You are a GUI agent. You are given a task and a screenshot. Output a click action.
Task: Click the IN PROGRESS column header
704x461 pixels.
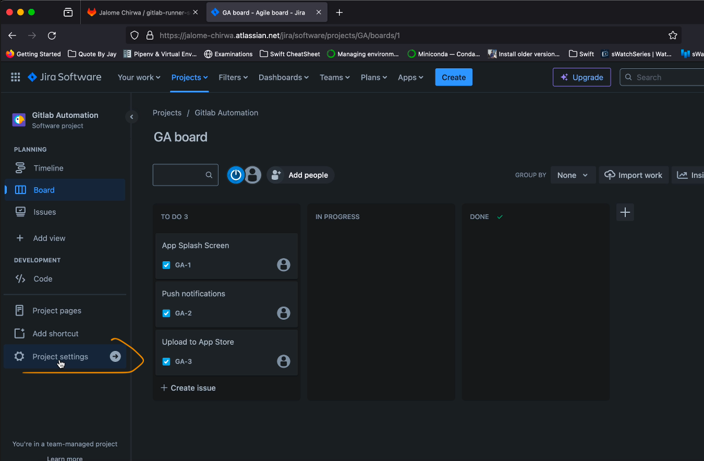(x=337, y=216)
